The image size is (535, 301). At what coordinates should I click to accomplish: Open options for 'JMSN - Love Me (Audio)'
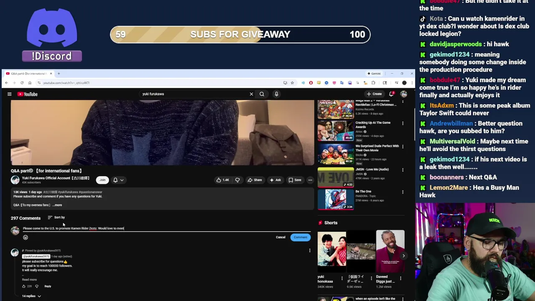pyautogui.click(x=403, y=170)
